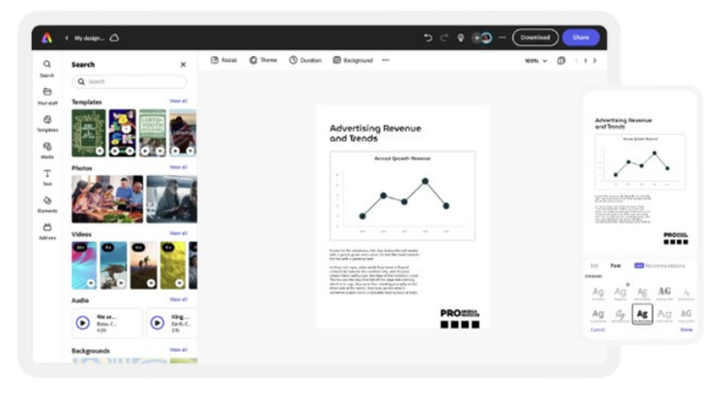Expand the 100% zoom dropdown

click(536, 61)
